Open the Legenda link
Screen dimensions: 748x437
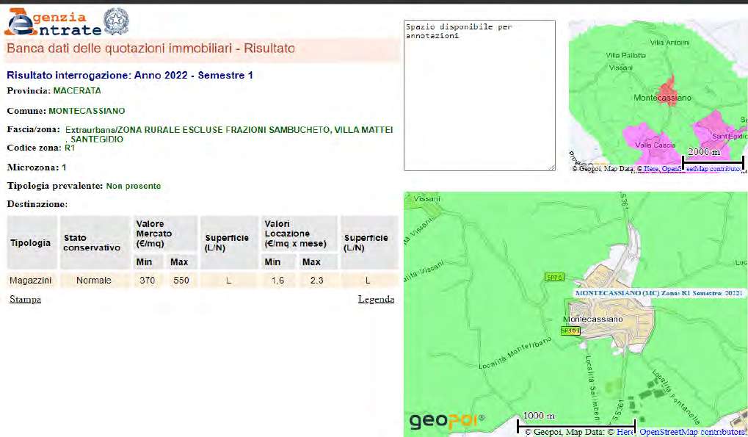376,299
